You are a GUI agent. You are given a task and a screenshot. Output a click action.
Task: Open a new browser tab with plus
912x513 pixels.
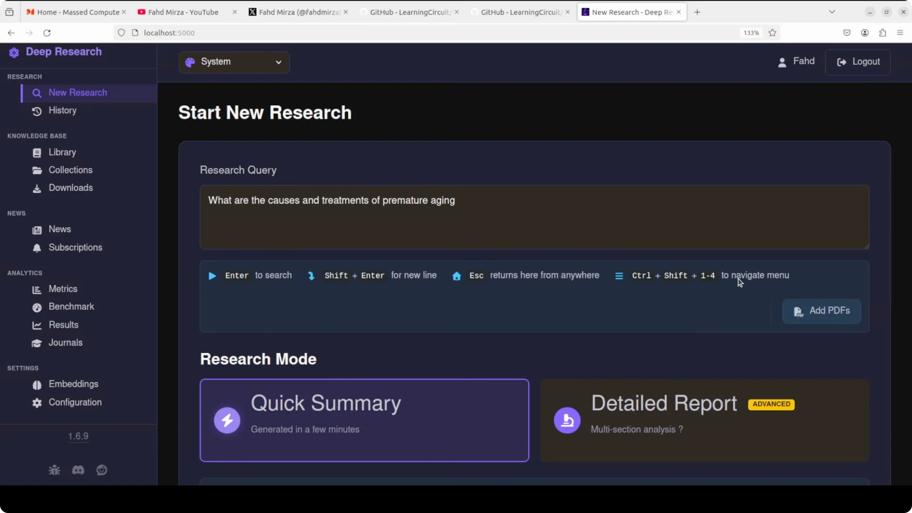point(697,12)
